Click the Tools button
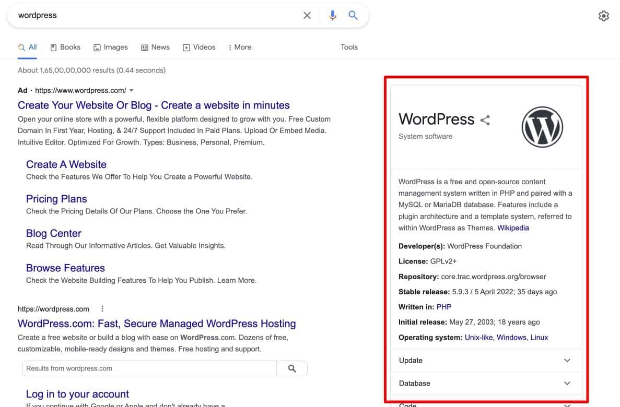The image size is (620, 407). coord(349,47)
